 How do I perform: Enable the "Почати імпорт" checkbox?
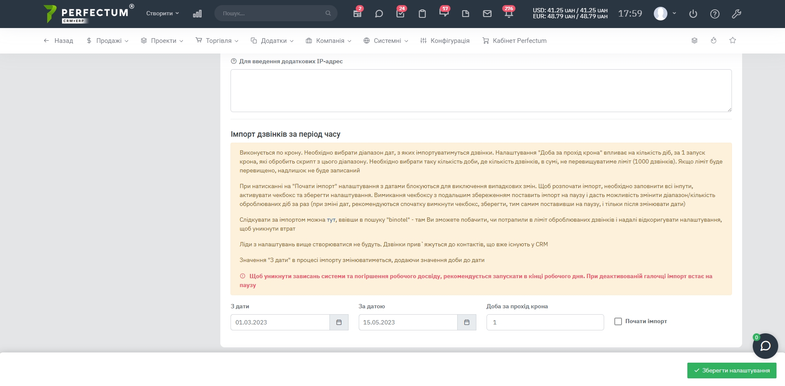pyautogui.click(x=618, y=321)
